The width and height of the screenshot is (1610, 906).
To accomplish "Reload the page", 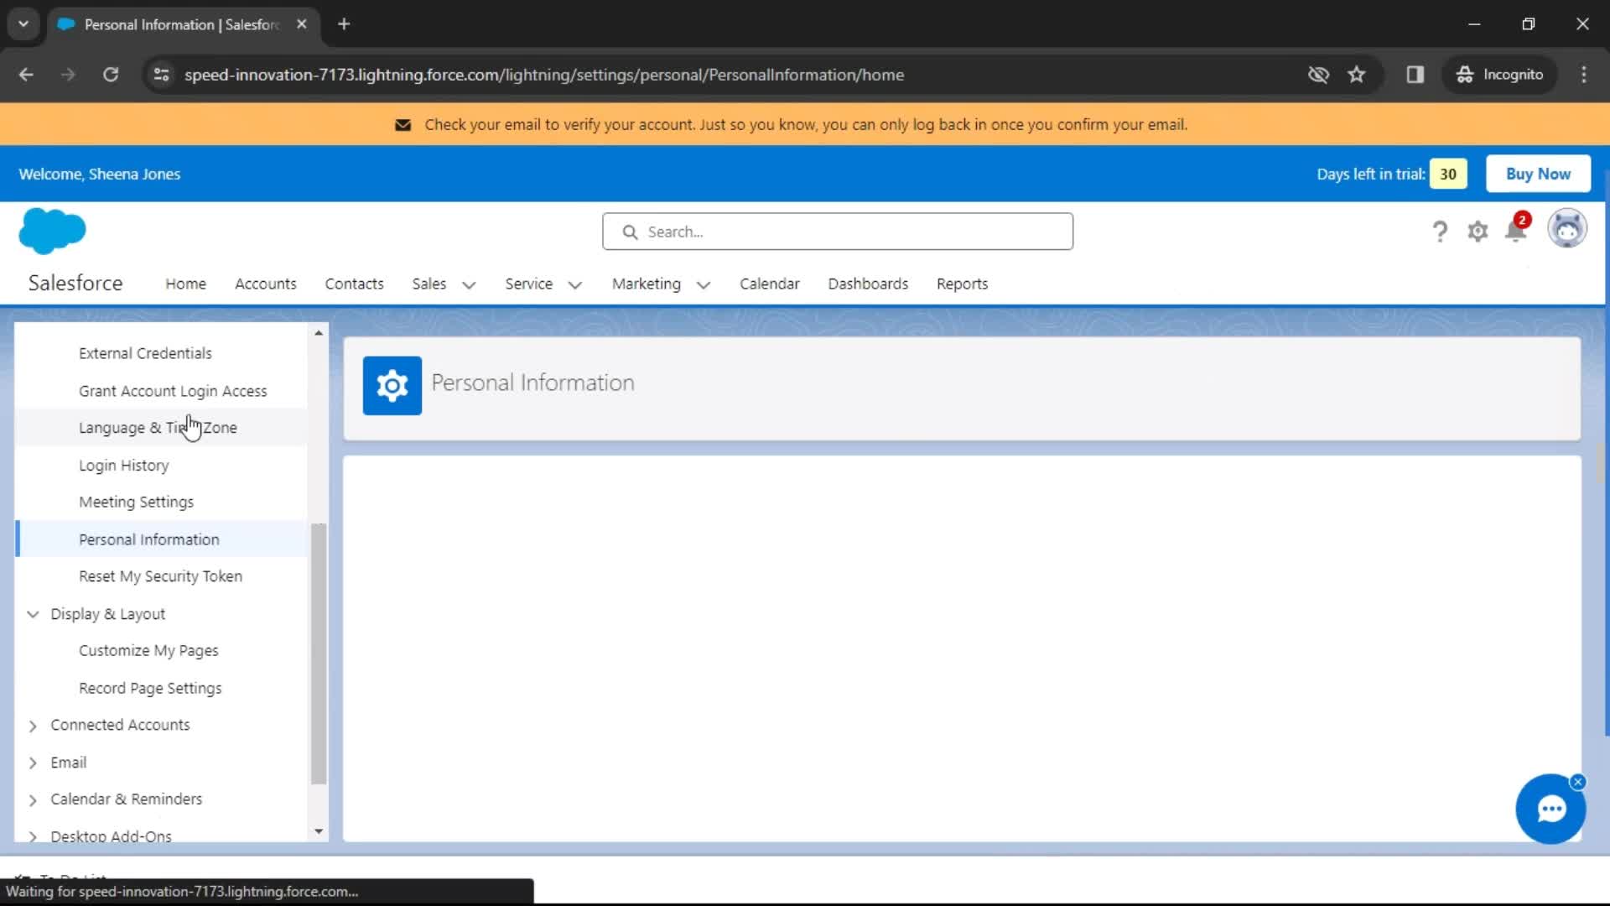I will 111,75.
